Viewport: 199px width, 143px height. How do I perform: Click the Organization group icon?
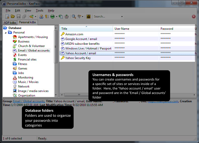15,95
